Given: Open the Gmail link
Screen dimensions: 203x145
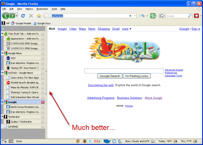Looking at the screenshot, I should [x=116, y=29].
